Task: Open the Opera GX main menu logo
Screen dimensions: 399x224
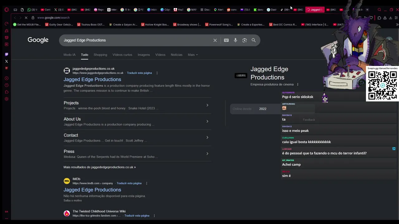Action: pos(7,10)
